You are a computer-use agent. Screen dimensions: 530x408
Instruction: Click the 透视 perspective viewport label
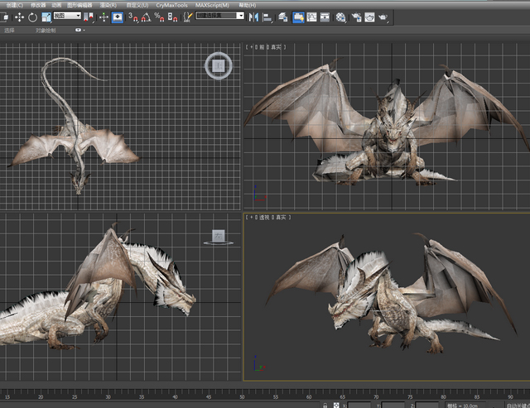pos(263,218)
